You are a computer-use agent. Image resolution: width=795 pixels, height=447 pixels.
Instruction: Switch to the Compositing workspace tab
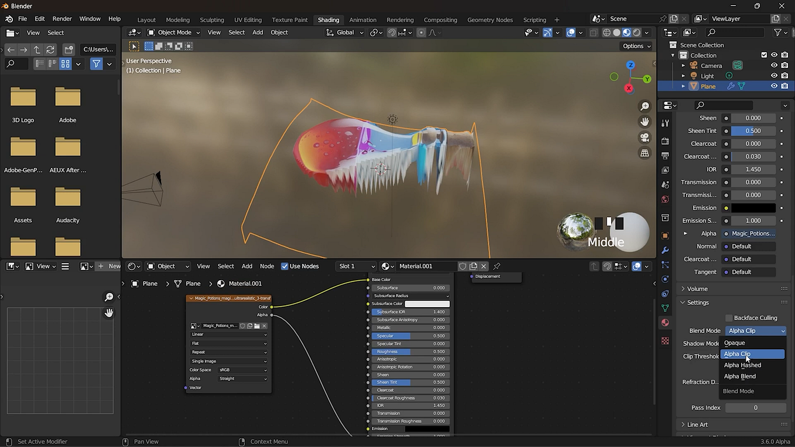440,19
